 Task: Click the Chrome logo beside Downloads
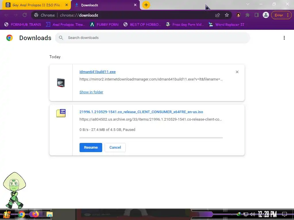[9, 38]
